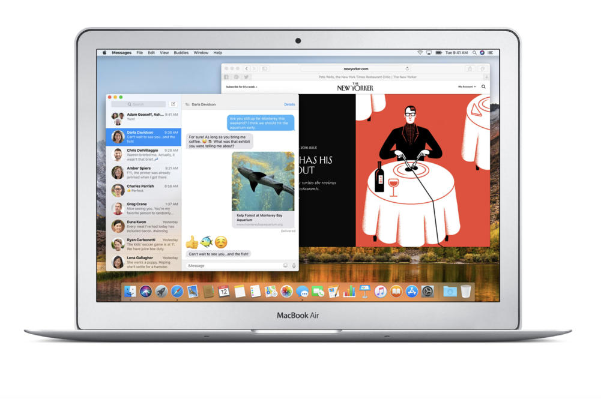Open Spotlight search from the menu bar

click(474, 52)
